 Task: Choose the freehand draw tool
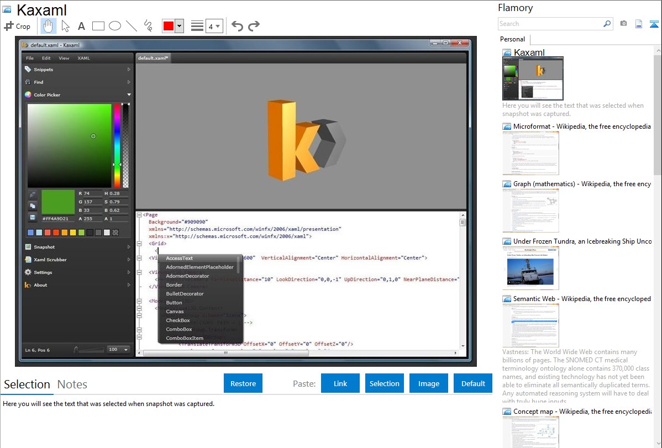point(148,26)
